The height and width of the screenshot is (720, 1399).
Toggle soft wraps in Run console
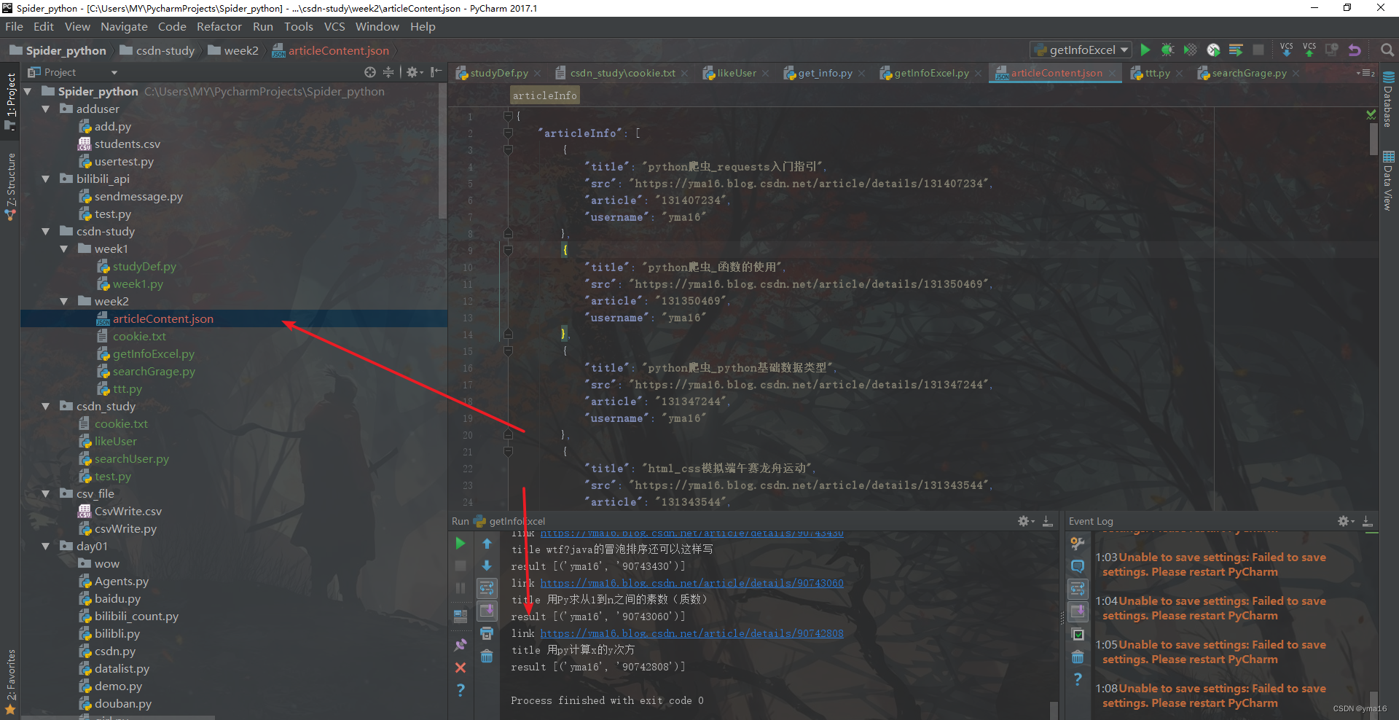point(487,588)
